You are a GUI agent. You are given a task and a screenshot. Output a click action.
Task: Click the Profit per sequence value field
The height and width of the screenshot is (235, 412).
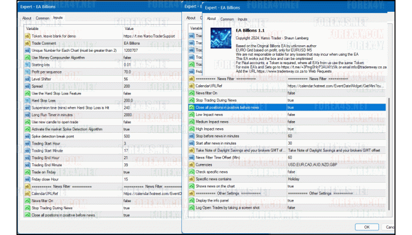pyautogui.click(x=141, y=71)
